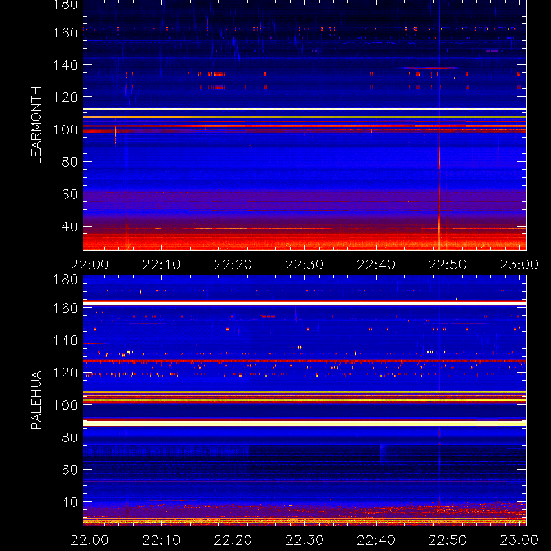Choose the 60 frequency label on Palehua axis

pos(70,470)
